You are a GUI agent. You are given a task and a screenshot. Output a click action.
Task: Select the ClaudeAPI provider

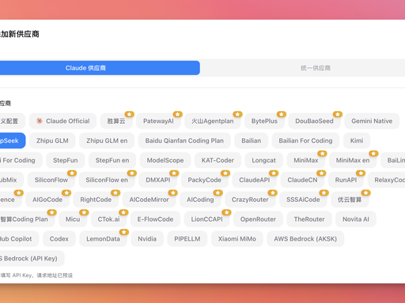(x=255, y=180)
